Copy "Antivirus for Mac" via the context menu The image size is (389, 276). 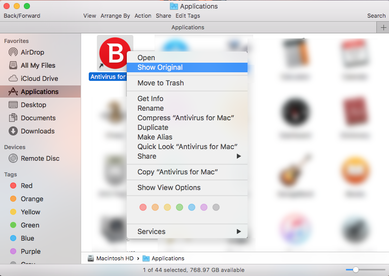point(187,172)
